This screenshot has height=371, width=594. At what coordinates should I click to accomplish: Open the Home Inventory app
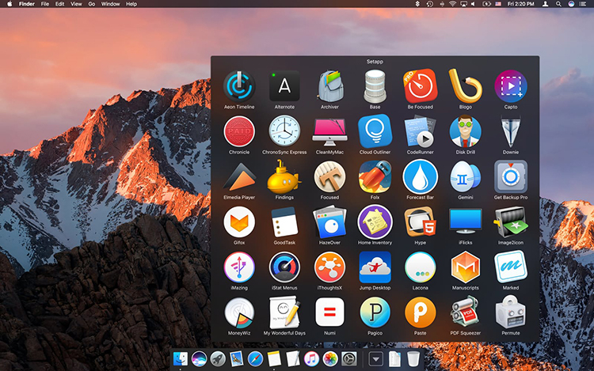[375, 222]
